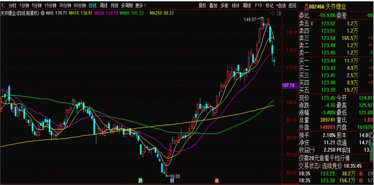Click the tick trade row at 123.29

click(x=336, y=174)
